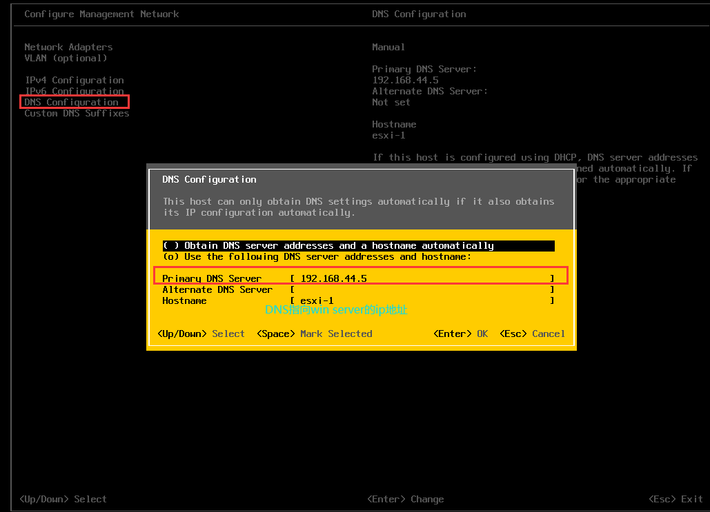The image size is (710, 512).
Task: Click Esc Cancel in the DNS dialog
Action: tap(532, 334)
